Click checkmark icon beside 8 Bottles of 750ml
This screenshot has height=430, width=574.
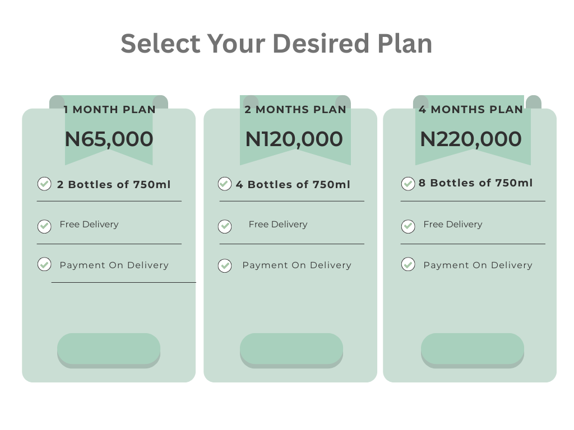[408, 184]
